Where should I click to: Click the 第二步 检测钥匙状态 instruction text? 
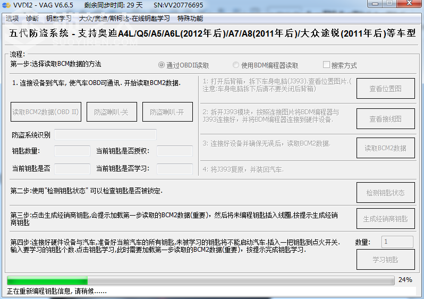[x=87, y=191]
